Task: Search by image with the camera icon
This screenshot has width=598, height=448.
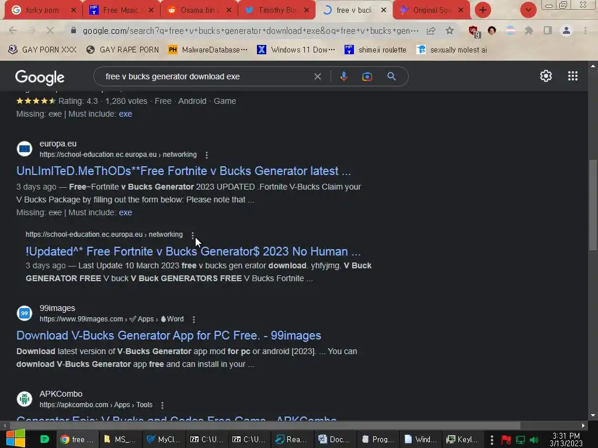Action: pos(367,76)
